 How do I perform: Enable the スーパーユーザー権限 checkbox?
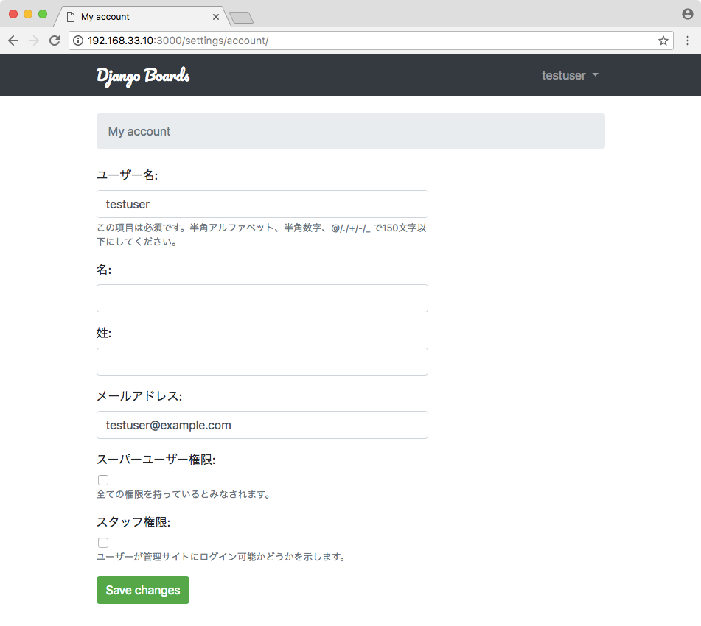point(103,480)
